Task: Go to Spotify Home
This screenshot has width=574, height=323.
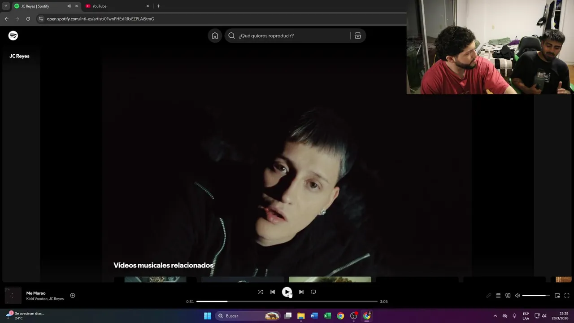Action: (215, 36)
